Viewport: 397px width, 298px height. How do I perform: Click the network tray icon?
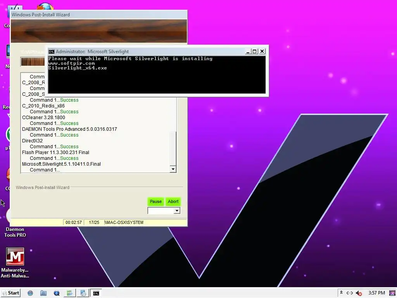point(350,293)
